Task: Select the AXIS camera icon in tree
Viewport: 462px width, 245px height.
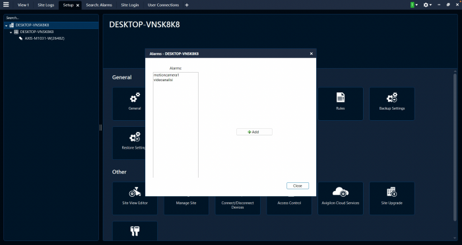Action: pos(20,38)
